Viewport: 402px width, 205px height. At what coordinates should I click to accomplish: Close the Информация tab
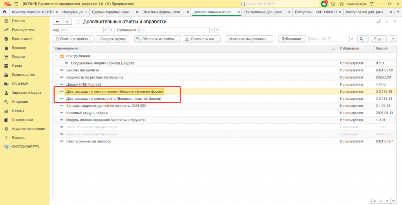pos(86,12)
